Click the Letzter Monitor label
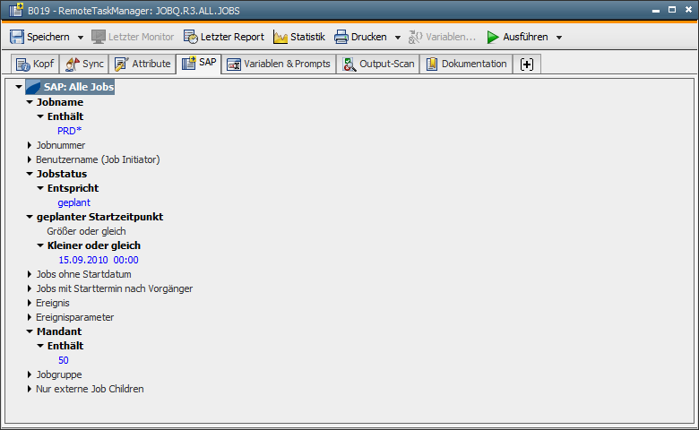Viewport: 699px width, 430px height. coord(141,37)
